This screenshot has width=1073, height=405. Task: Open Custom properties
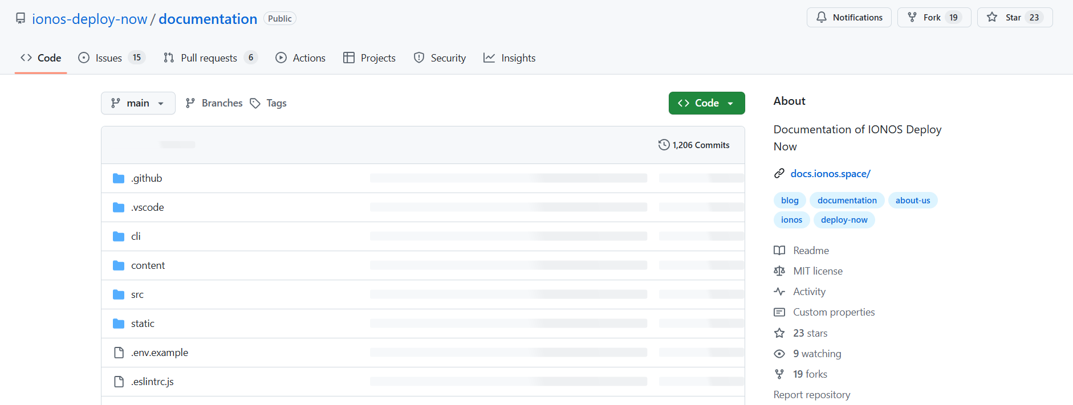click(834, 312)
